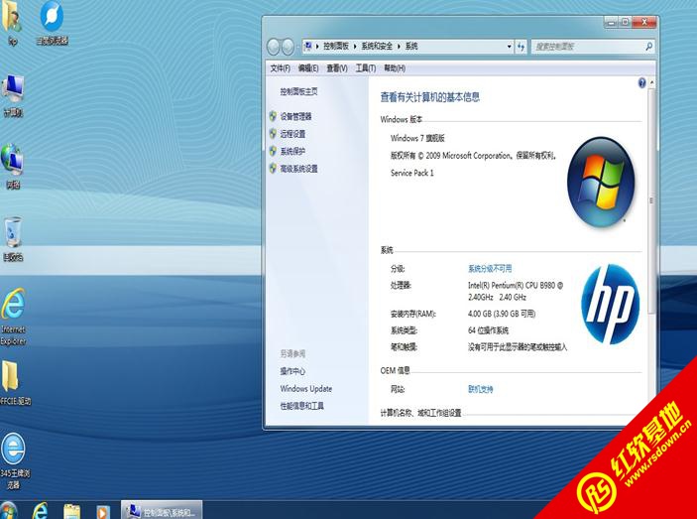Launch Internet Explorer from the desktop
The image size is (697, 519).
[13, 317]
